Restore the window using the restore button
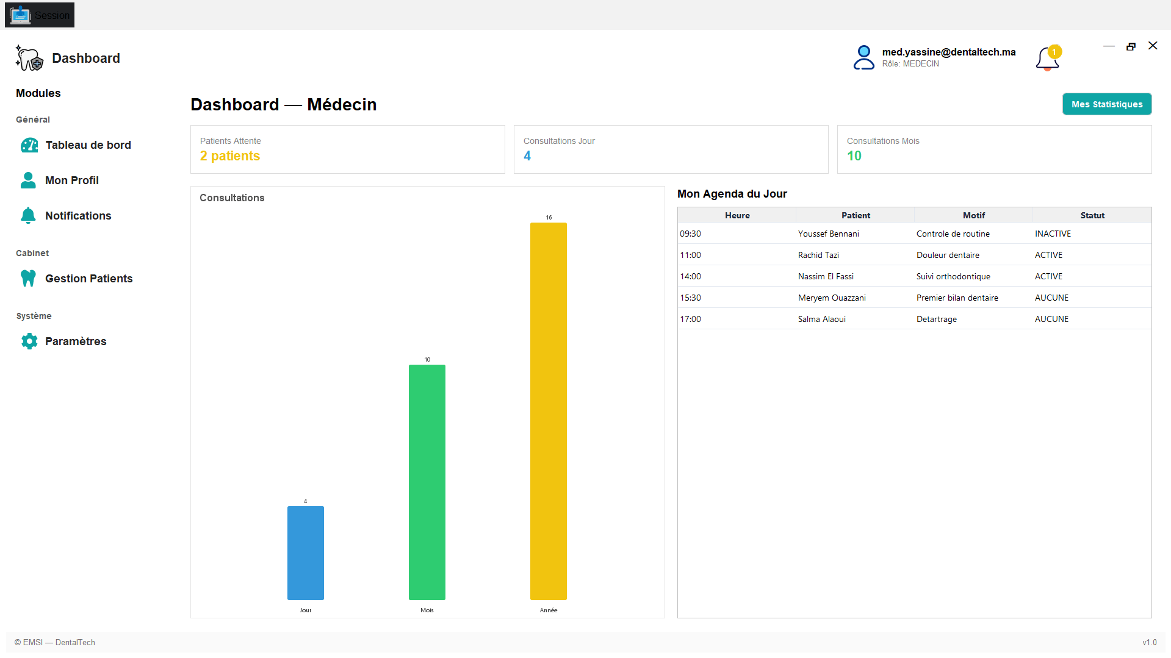 pyautogui.click(x=1131, y=46)
